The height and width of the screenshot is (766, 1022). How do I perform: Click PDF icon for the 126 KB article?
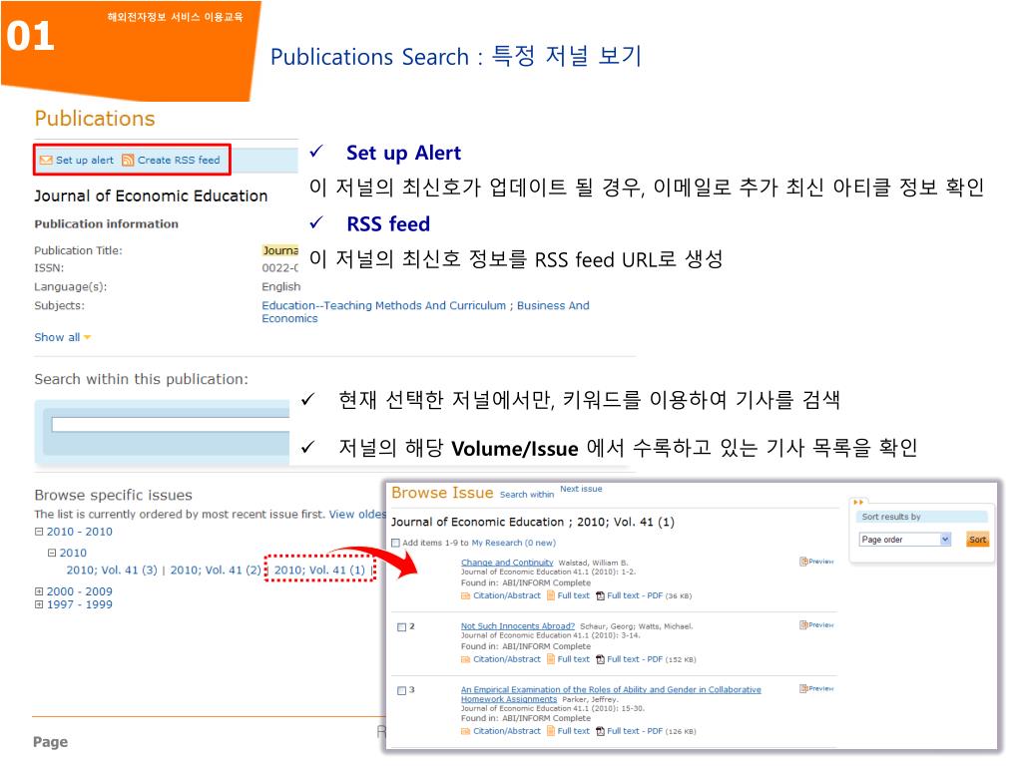point(600,731)
